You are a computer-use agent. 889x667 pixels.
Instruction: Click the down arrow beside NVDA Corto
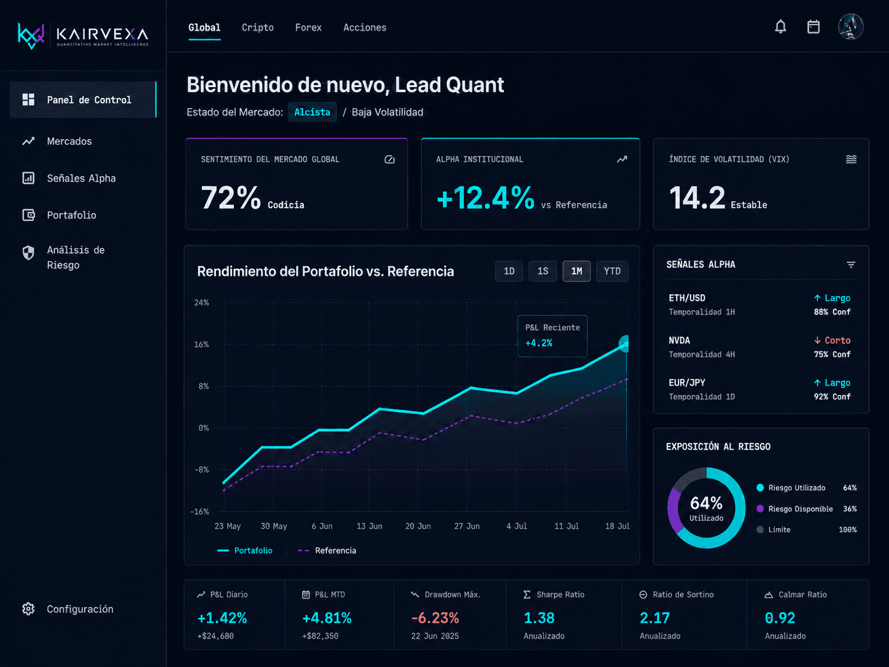click(817, 340)
